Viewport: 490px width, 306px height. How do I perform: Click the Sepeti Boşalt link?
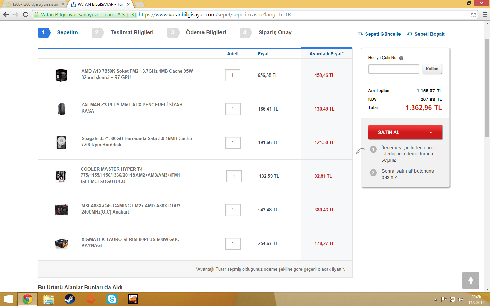429,34
